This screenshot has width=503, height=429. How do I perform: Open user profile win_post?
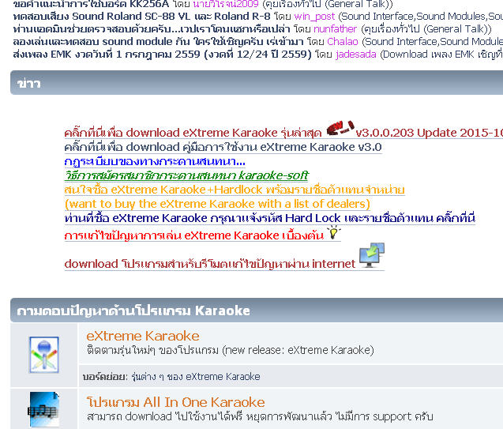[314, 17]
